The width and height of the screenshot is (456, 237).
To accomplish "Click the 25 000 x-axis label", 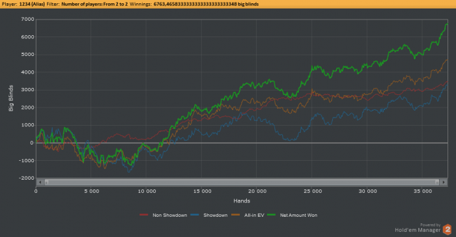I will [x=313, y=191].
